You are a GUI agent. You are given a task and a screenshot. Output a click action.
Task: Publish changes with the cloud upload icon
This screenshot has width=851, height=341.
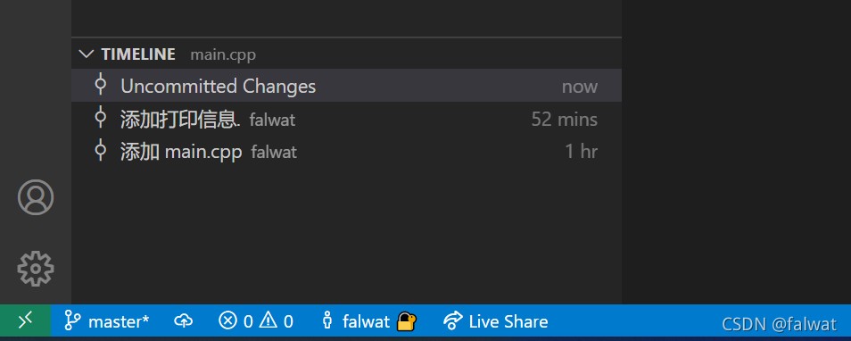pos(184,321)
